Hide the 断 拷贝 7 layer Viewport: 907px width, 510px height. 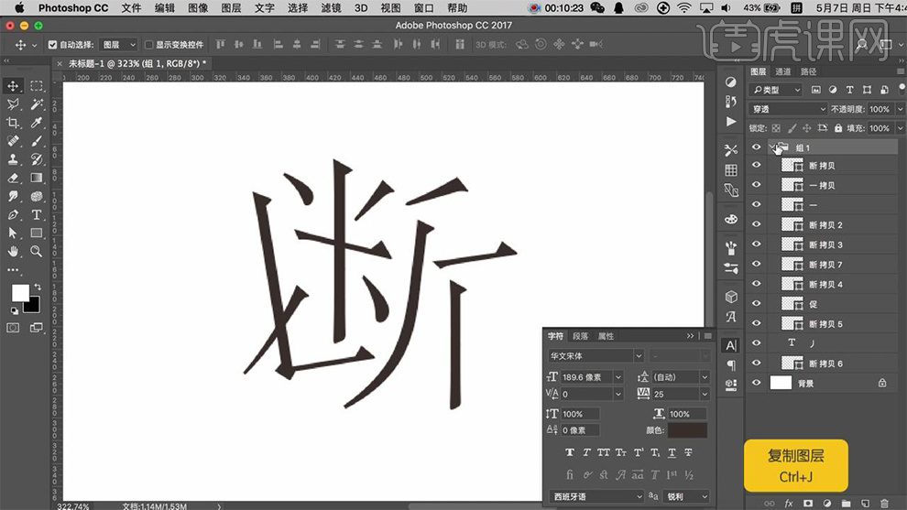coord(756,264)
